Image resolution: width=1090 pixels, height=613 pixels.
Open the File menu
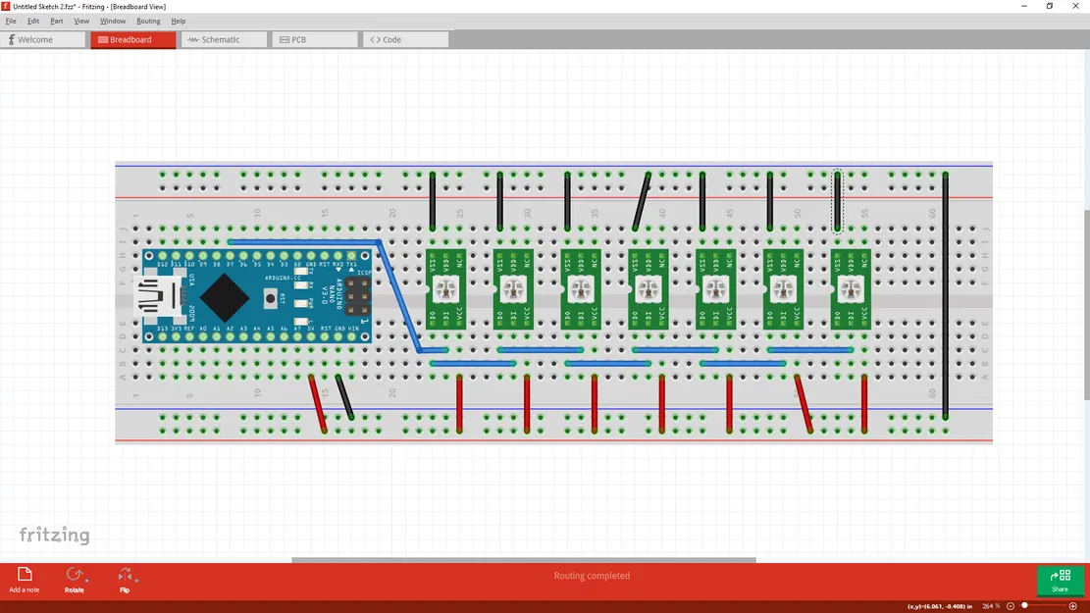tap(10, 20)
